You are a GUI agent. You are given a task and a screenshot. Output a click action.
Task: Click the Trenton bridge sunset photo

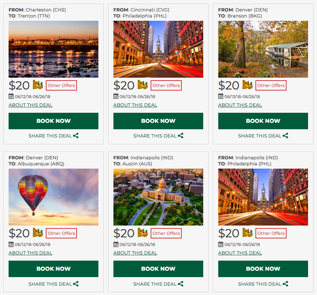click(53, 49)
